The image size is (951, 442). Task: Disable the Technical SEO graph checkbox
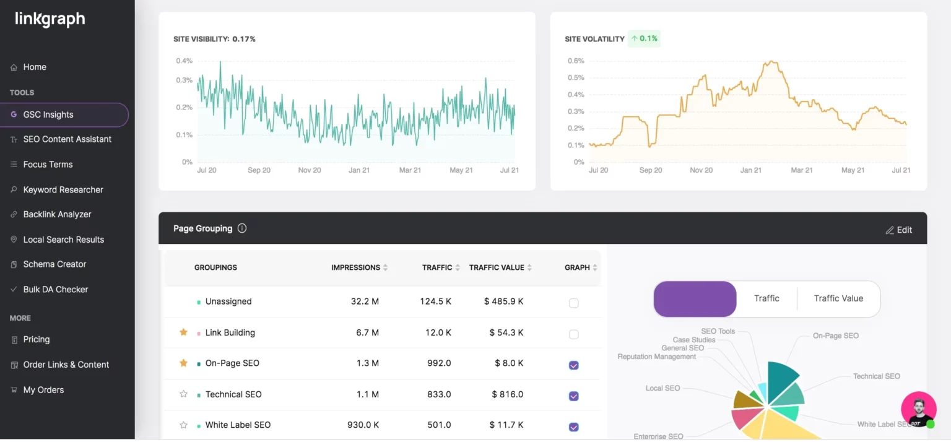(x=573, y=396)
